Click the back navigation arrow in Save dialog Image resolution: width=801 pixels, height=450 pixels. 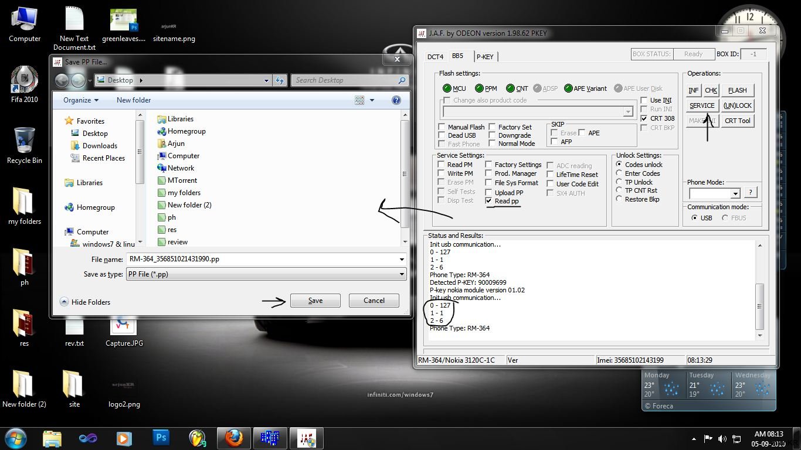(62, 80)
